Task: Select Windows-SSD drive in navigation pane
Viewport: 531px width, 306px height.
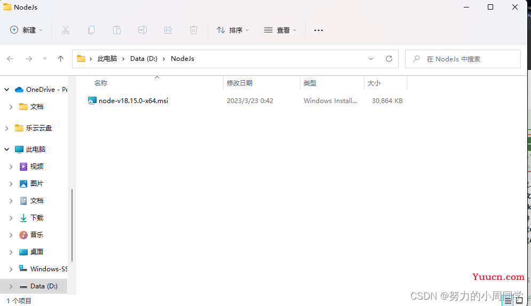Action: pyautogui.click(x=49, y=269)
